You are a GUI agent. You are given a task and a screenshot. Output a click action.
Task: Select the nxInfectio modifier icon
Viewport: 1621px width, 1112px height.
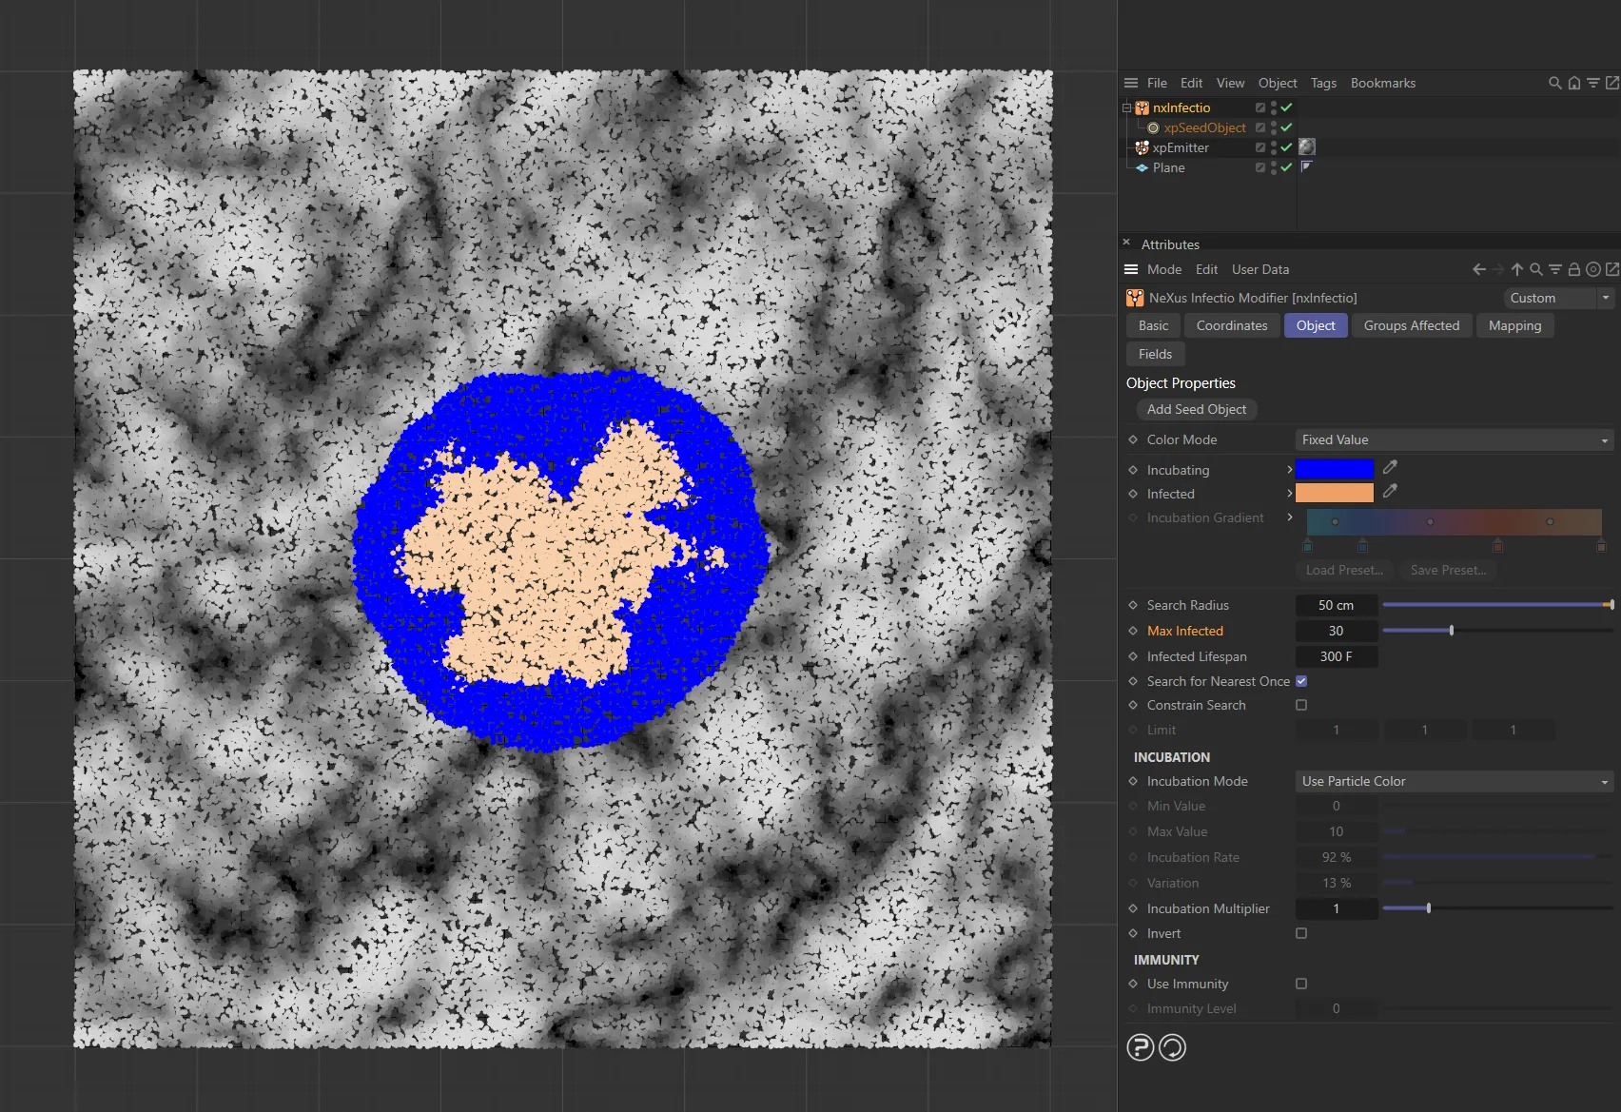tap(1142, 107)
